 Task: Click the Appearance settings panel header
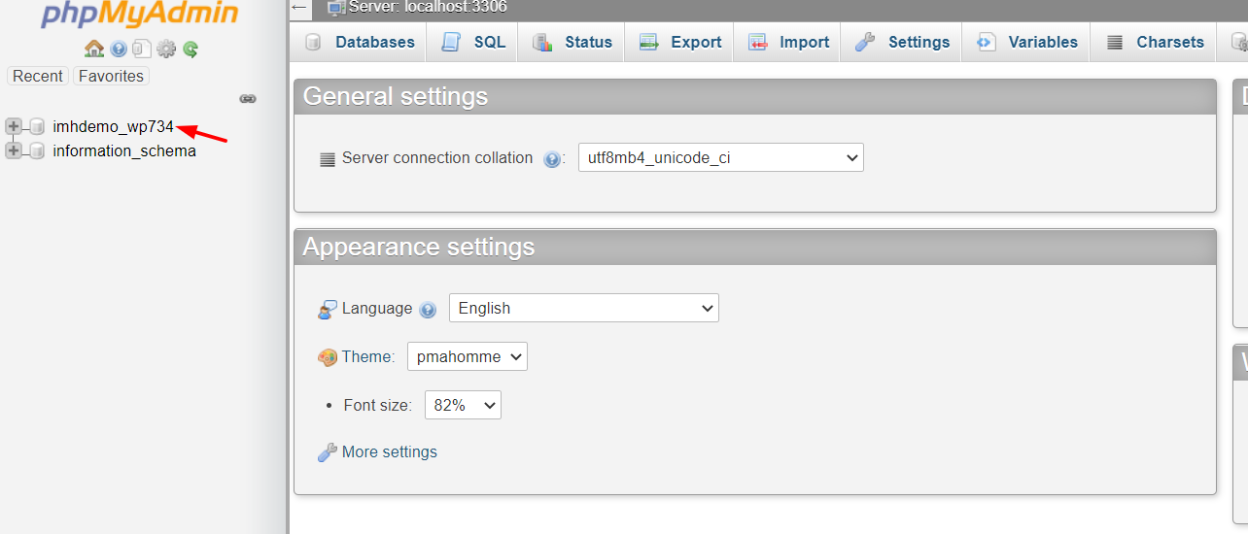(755, 247)
